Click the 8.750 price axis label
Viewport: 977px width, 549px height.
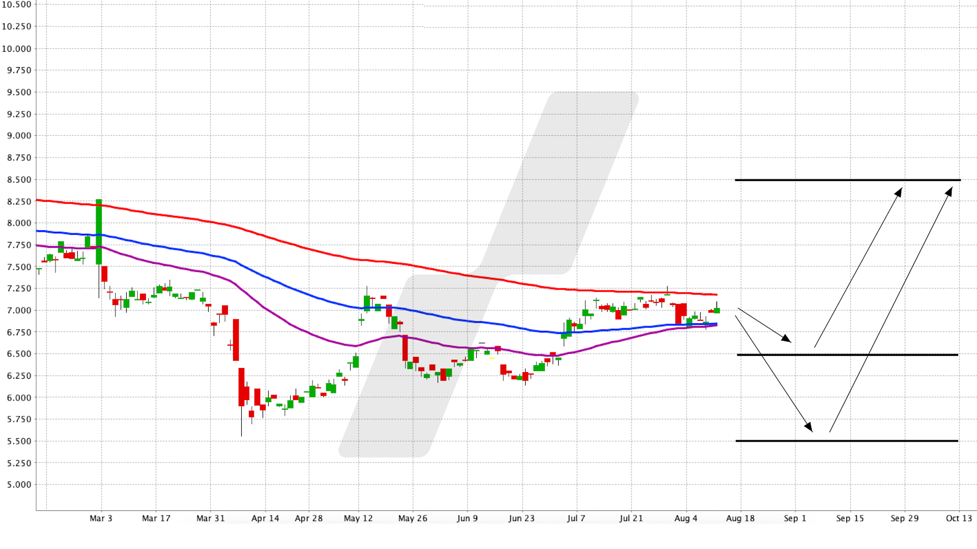(x=19, y=158)
